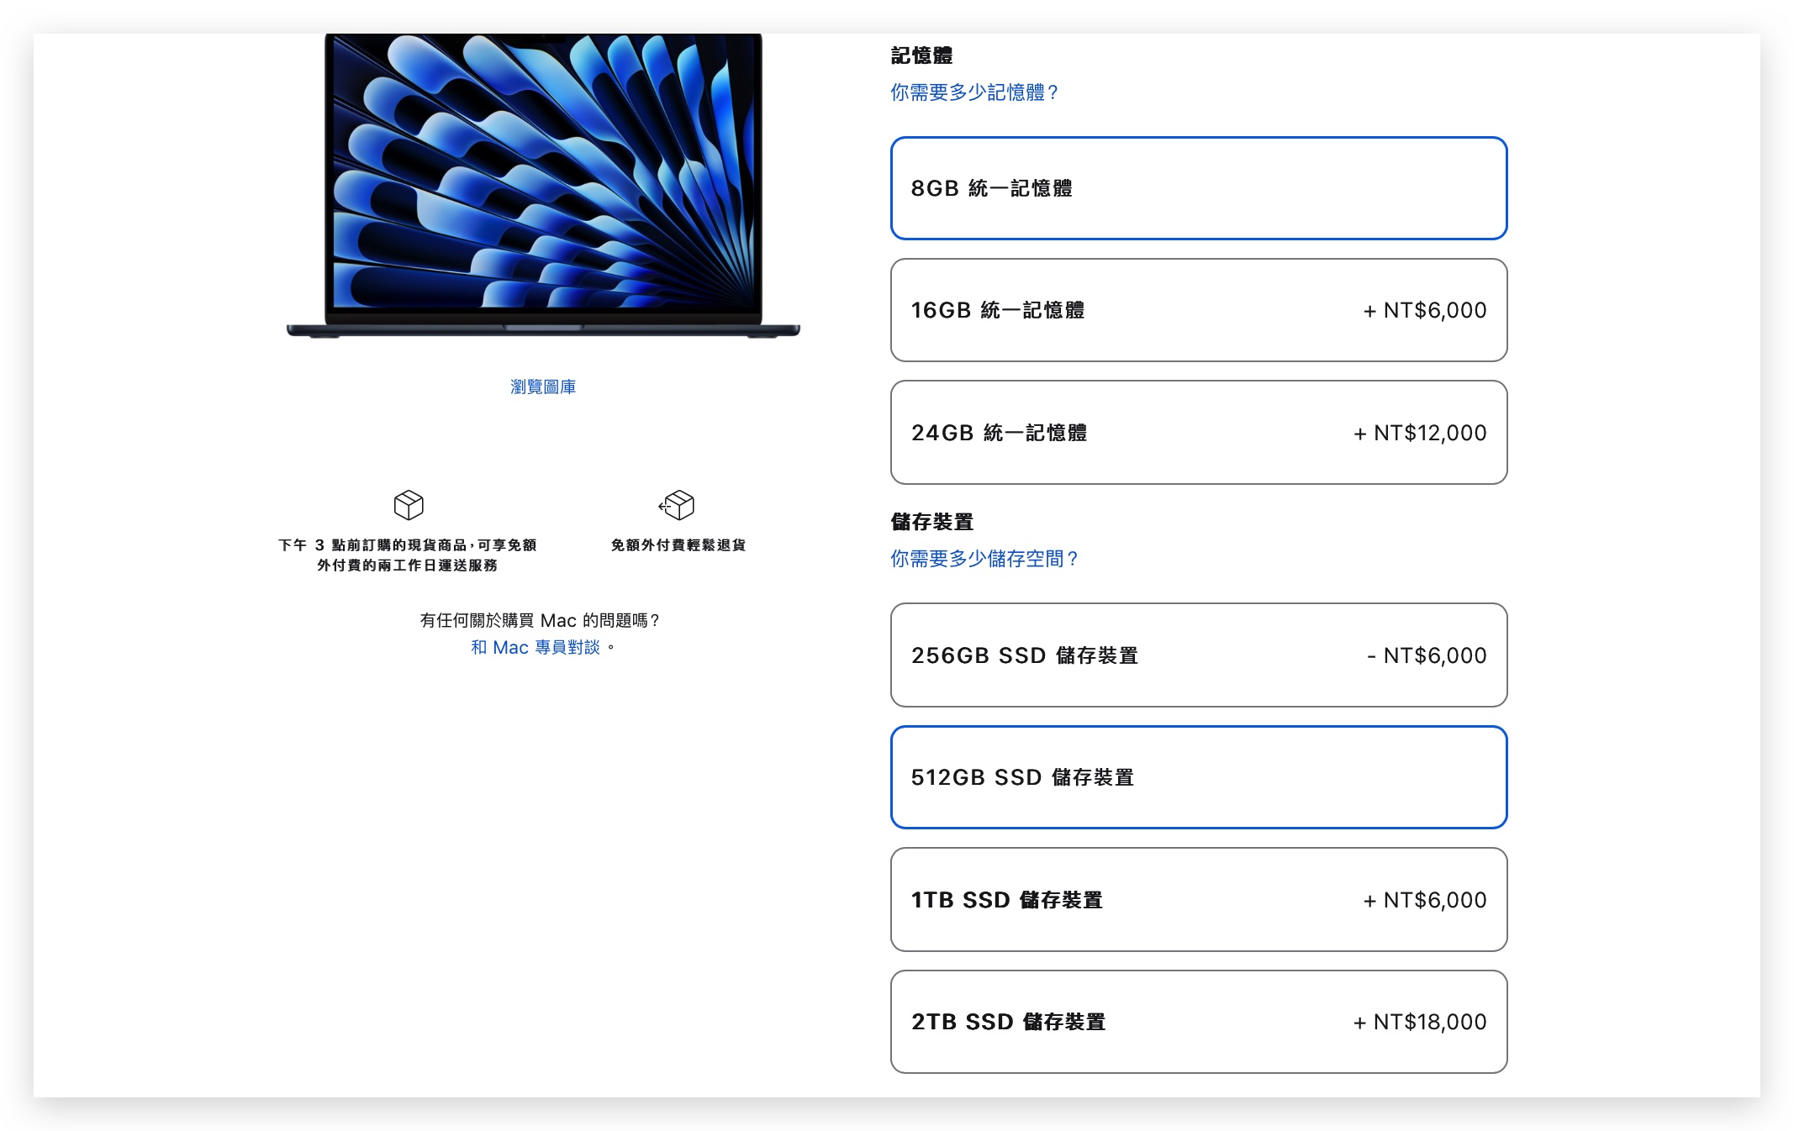
Task: Click the MacBook Air product image
Action: click(543, 186)
